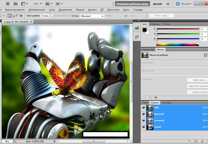
Task: Toggle visibility of the Зеленый channel
Action: pos(143,121)
